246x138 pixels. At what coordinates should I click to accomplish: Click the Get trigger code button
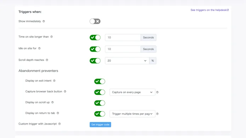[101, 125]
